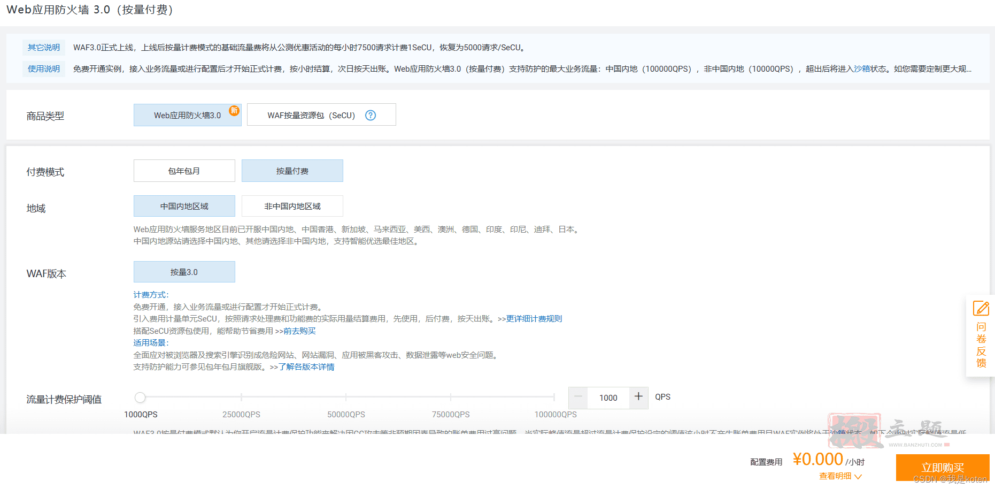Open the 前去购买 link
The height and width of the screenshot is (489, 995).
pos(299,331)
